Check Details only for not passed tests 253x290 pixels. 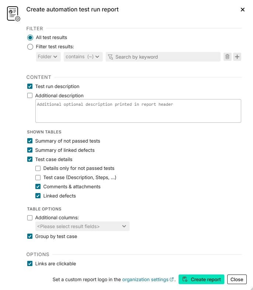pyautogui.click(x=38, y=168)
